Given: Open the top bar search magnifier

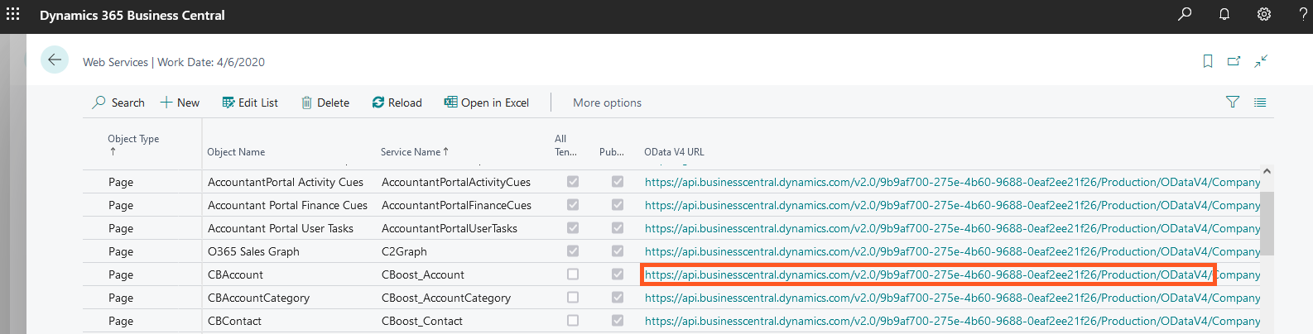Looking at the screenshot, I should tap(1185, 15).
